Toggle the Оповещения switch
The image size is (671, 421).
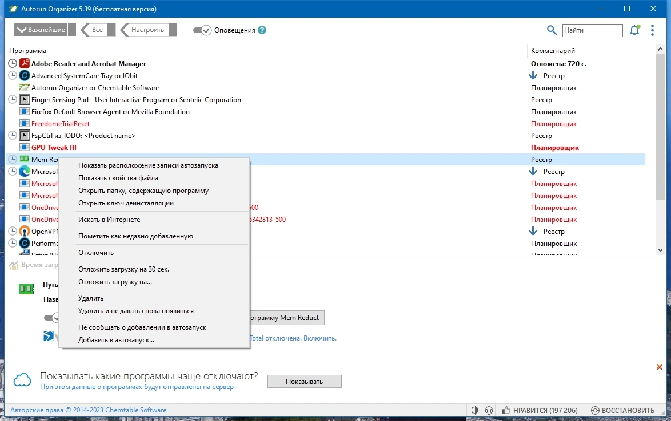[x=202, y=30]
